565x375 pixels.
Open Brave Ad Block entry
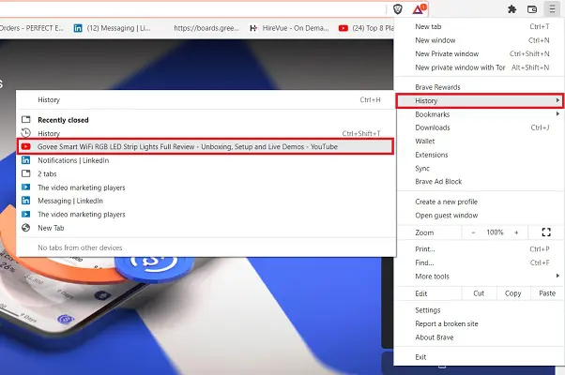point(480,182)
